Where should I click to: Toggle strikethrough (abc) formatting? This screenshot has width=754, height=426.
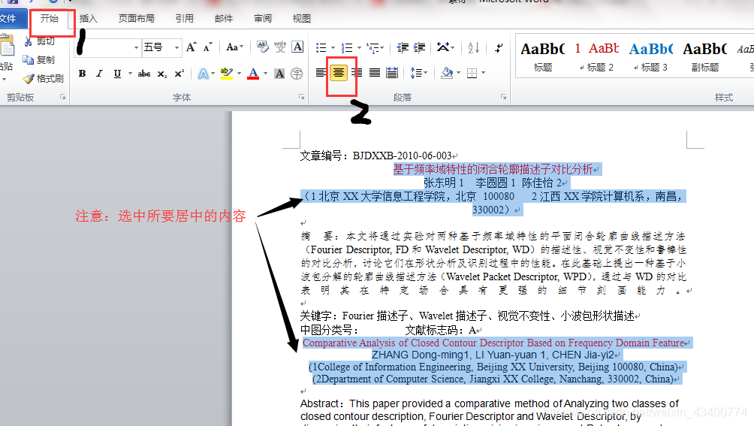pos(143,74)
